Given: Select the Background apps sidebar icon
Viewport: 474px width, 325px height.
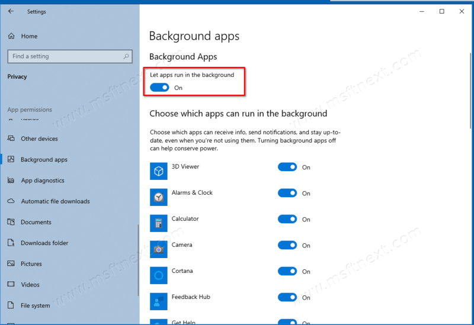Looking at the screenshot, I should (x=11, y=159).
